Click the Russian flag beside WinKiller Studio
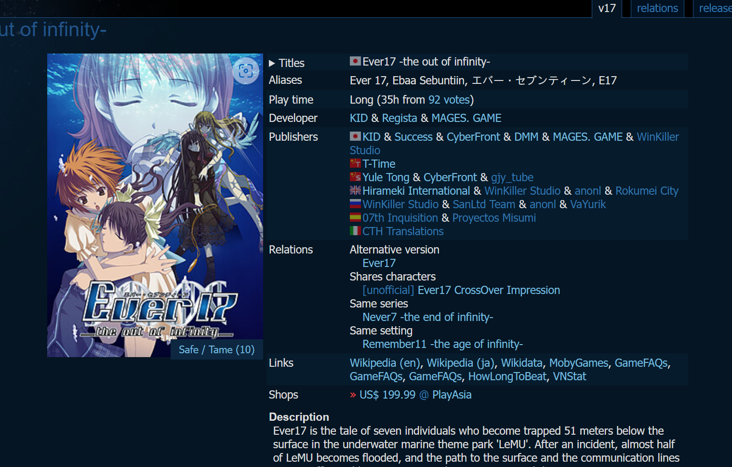The image size is (732, 467). [355, 204]
